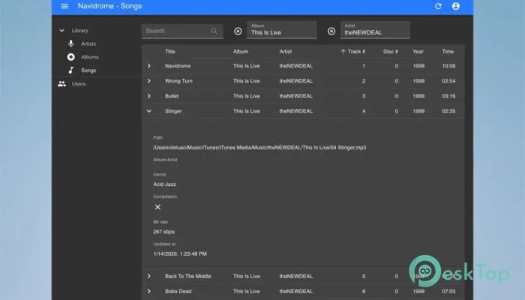Click the Songs music note icon
Image resolution: width=525 pixels, height=300 pixels.
coord(70,70)
